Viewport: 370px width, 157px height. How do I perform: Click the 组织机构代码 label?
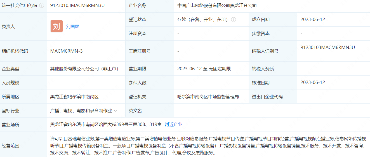15,51
